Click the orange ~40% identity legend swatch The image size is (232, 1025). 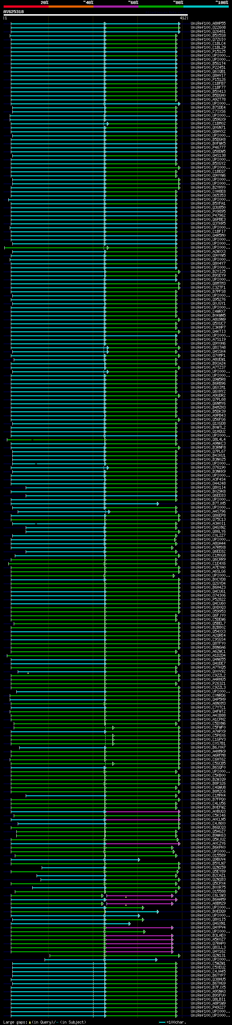[71, 7]
